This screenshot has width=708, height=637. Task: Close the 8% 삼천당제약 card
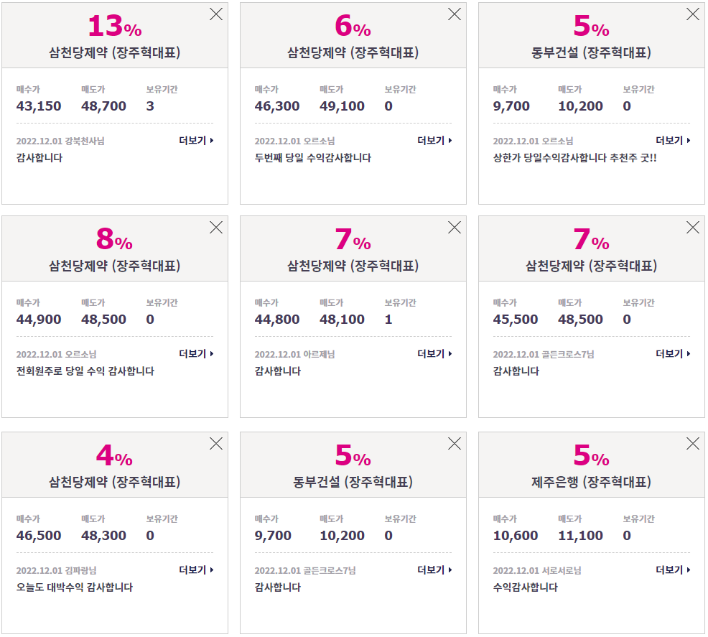pos(216,228)
